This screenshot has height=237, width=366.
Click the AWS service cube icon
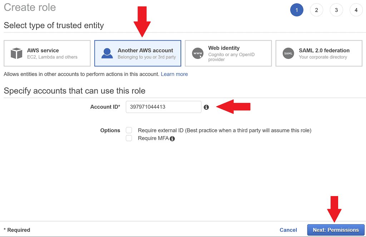(16, 53)
